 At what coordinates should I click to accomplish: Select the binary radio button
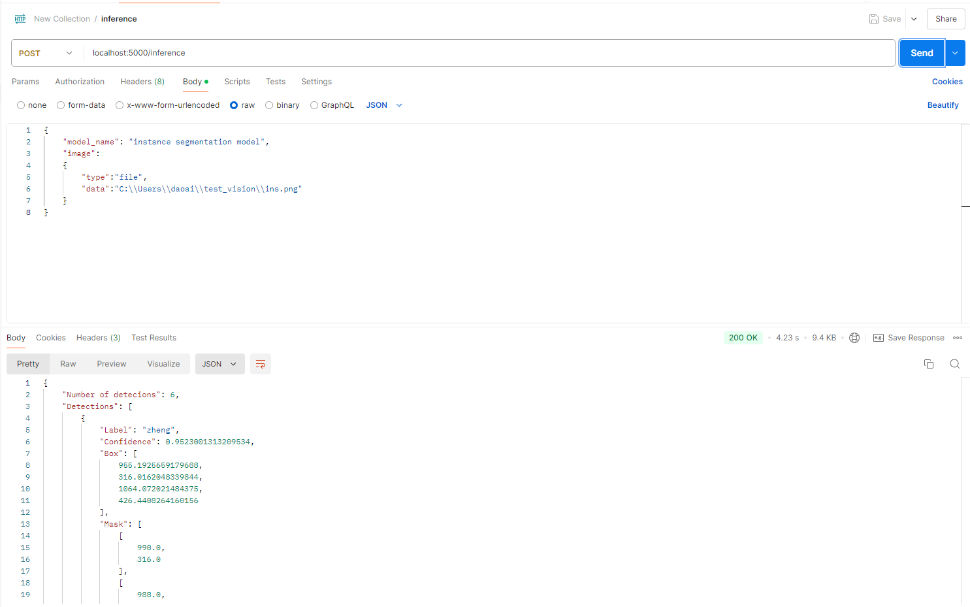pyautogui.click(x=269, y=105)
